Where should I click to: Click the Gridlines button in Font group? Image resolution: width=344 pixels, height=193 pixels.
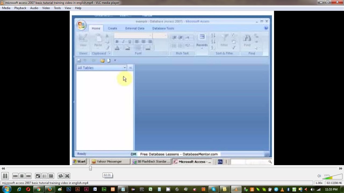[x=138, y=48]
